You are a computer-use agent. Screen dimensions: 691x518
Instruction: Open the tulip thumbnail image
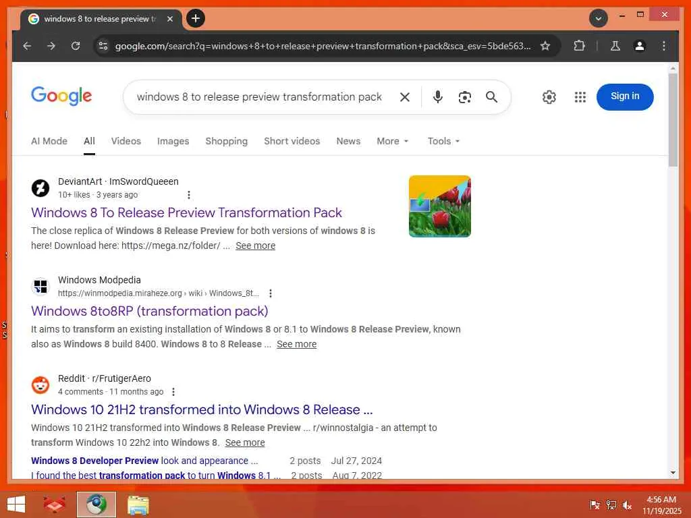coord(439,206)
